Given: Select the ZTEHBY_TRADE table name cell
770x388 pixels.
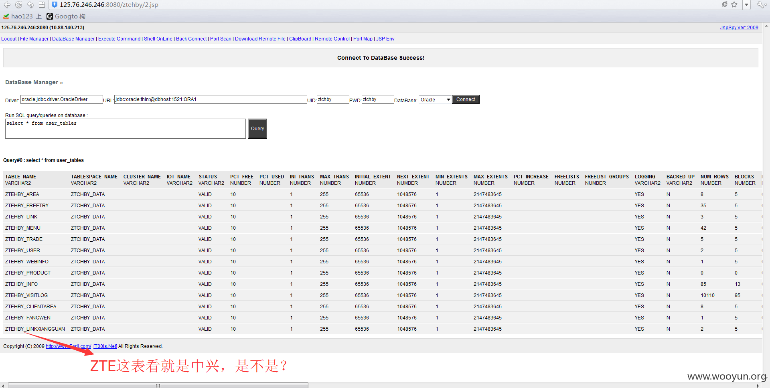Looking at the screenshot, I should click(24, 239).
